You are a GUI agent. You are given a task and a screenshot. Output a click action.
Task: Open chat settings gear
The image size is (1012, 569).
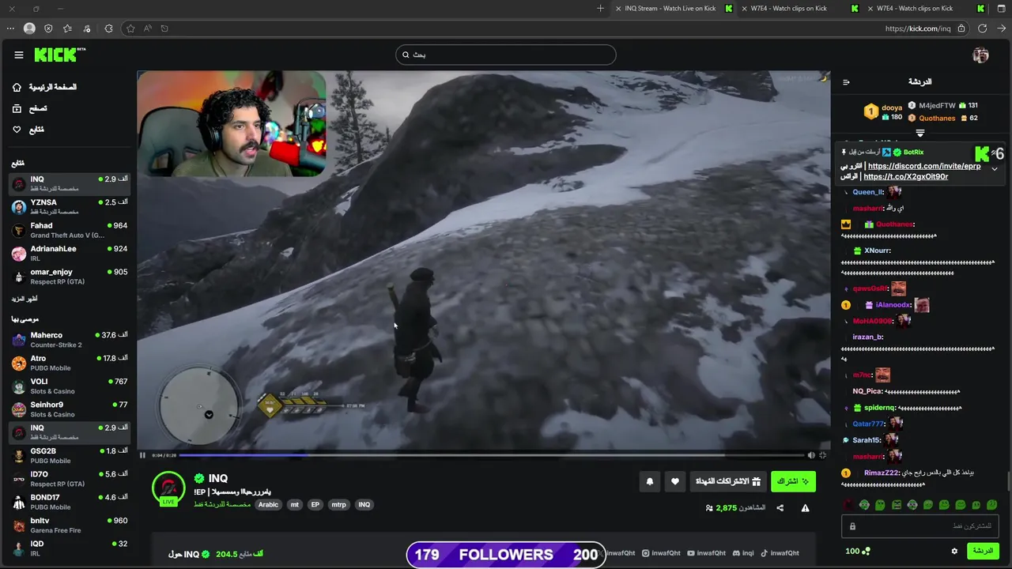pyautogui.click(x=954, y=551)
